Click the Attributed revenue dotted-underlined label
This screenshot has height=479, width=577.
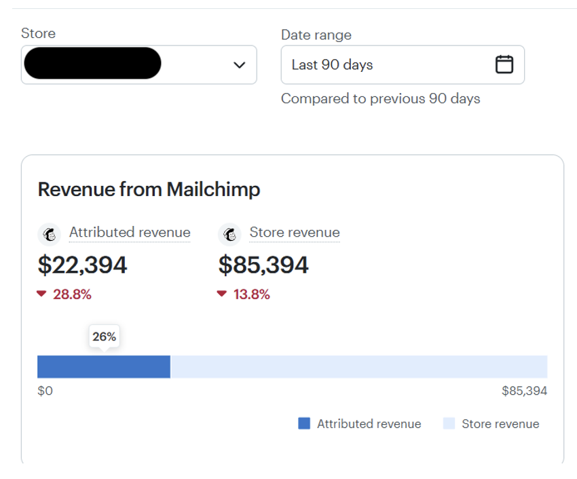point(130,233)
